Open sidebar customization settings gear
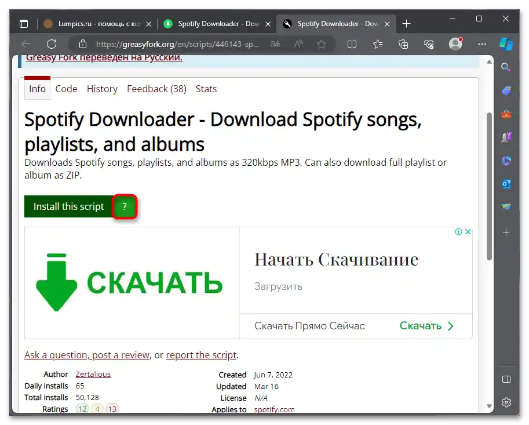The height and width of the screenshot is (425, 529). point(506,402)
